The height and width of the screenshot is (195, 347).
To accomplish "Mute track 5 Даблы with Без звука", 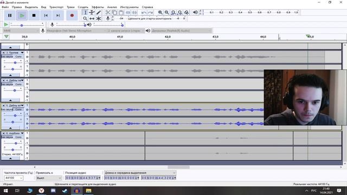I will click(x=7, y=109).
